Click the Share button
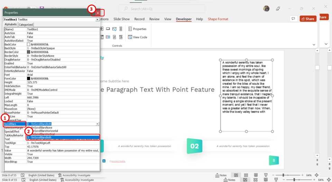This screenshot has width=332, height=182. coord(308,19)
